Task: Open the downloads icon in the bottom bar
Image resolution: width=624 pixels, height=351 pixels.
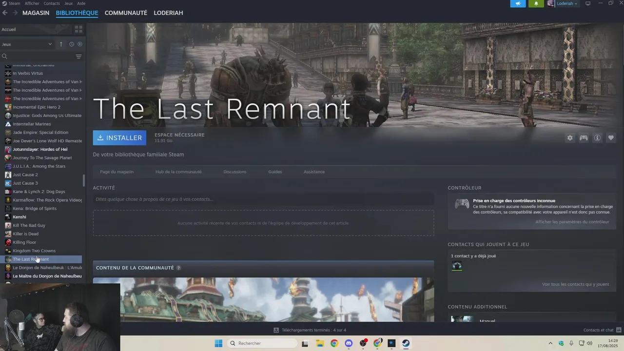Action: [x=276, y=330]
